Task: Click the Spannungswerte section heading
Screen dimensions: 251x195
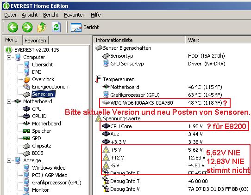Action: 122,118
